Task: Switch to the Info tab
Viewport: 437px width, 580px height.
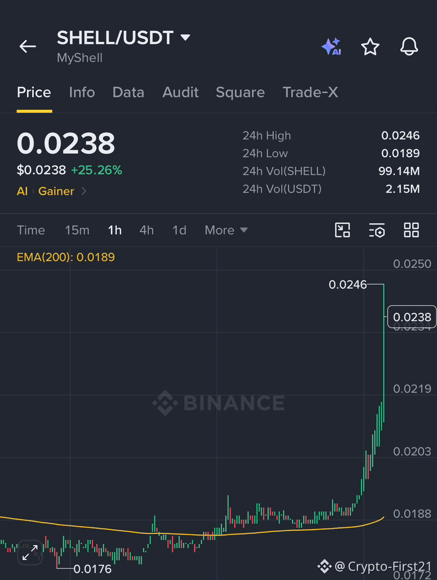Action: [82, 92]
